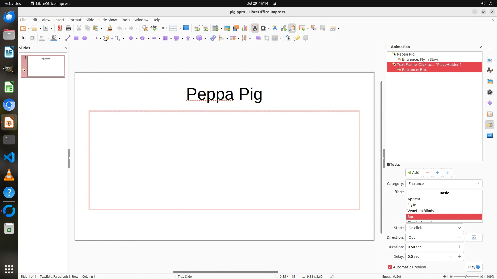Open the Direction dropdown showing Out

(434, 237)
